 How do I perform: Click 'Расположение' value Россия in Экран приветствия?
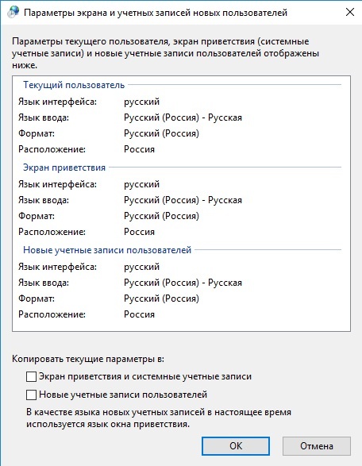(x=139, y=232)
